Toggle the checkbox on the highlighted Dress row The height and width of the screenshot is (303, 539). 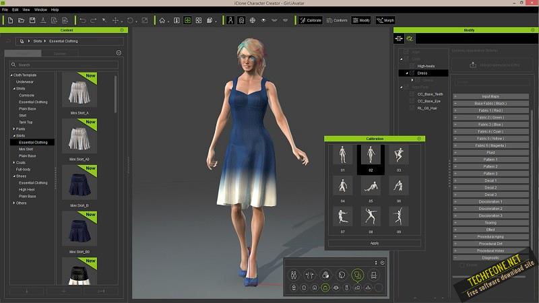pos(412,73)
